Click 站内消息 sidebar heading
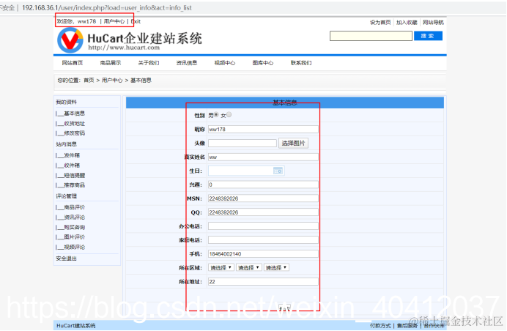This screenshot has width=507, height=331. coord(66,144)
